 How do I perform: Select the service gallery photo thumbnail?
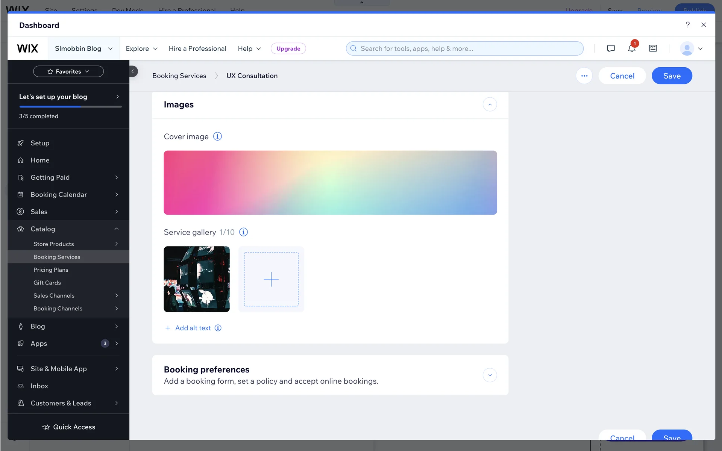[197, 279]
